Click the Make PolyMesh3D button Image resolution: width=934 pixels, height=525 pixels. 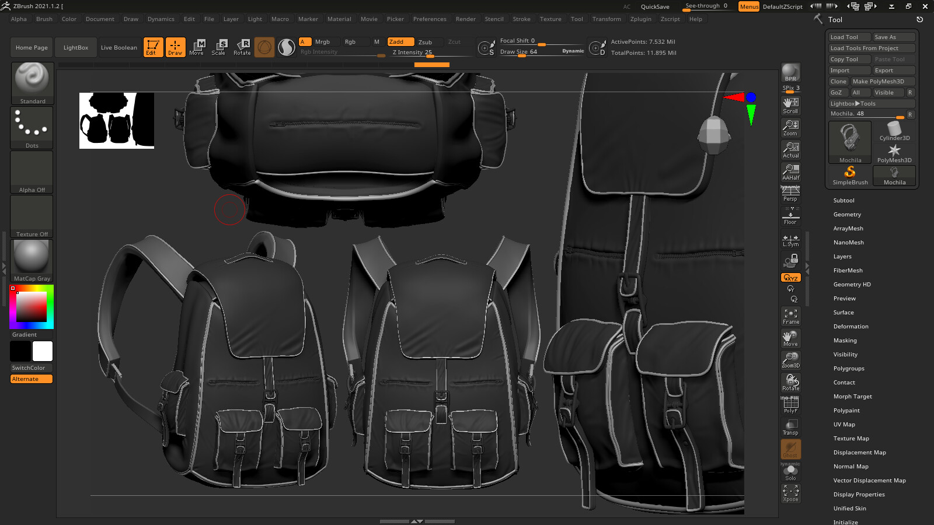pos(883,81)
